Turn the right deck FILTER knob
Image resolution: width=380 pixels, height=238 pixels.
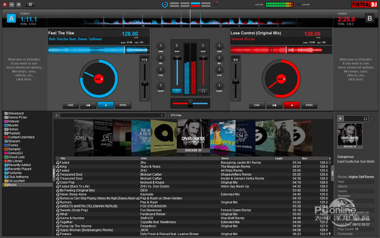pos(219,86)
